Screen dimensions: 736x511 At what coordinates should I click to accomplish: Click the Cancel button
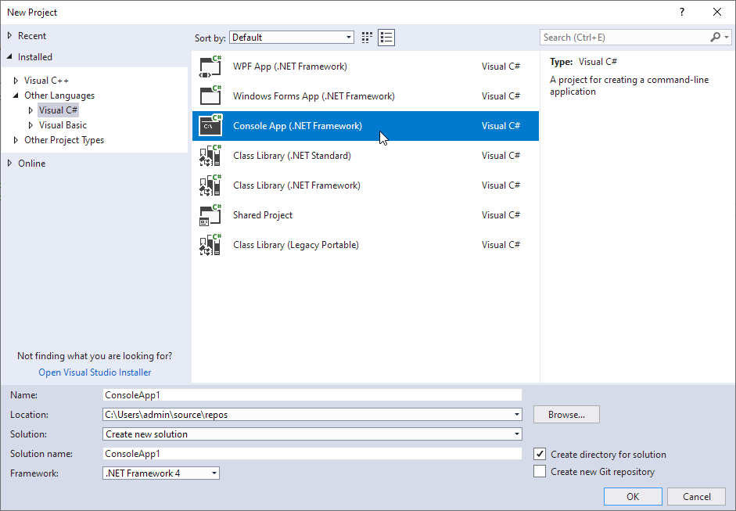tap(697, 496)
